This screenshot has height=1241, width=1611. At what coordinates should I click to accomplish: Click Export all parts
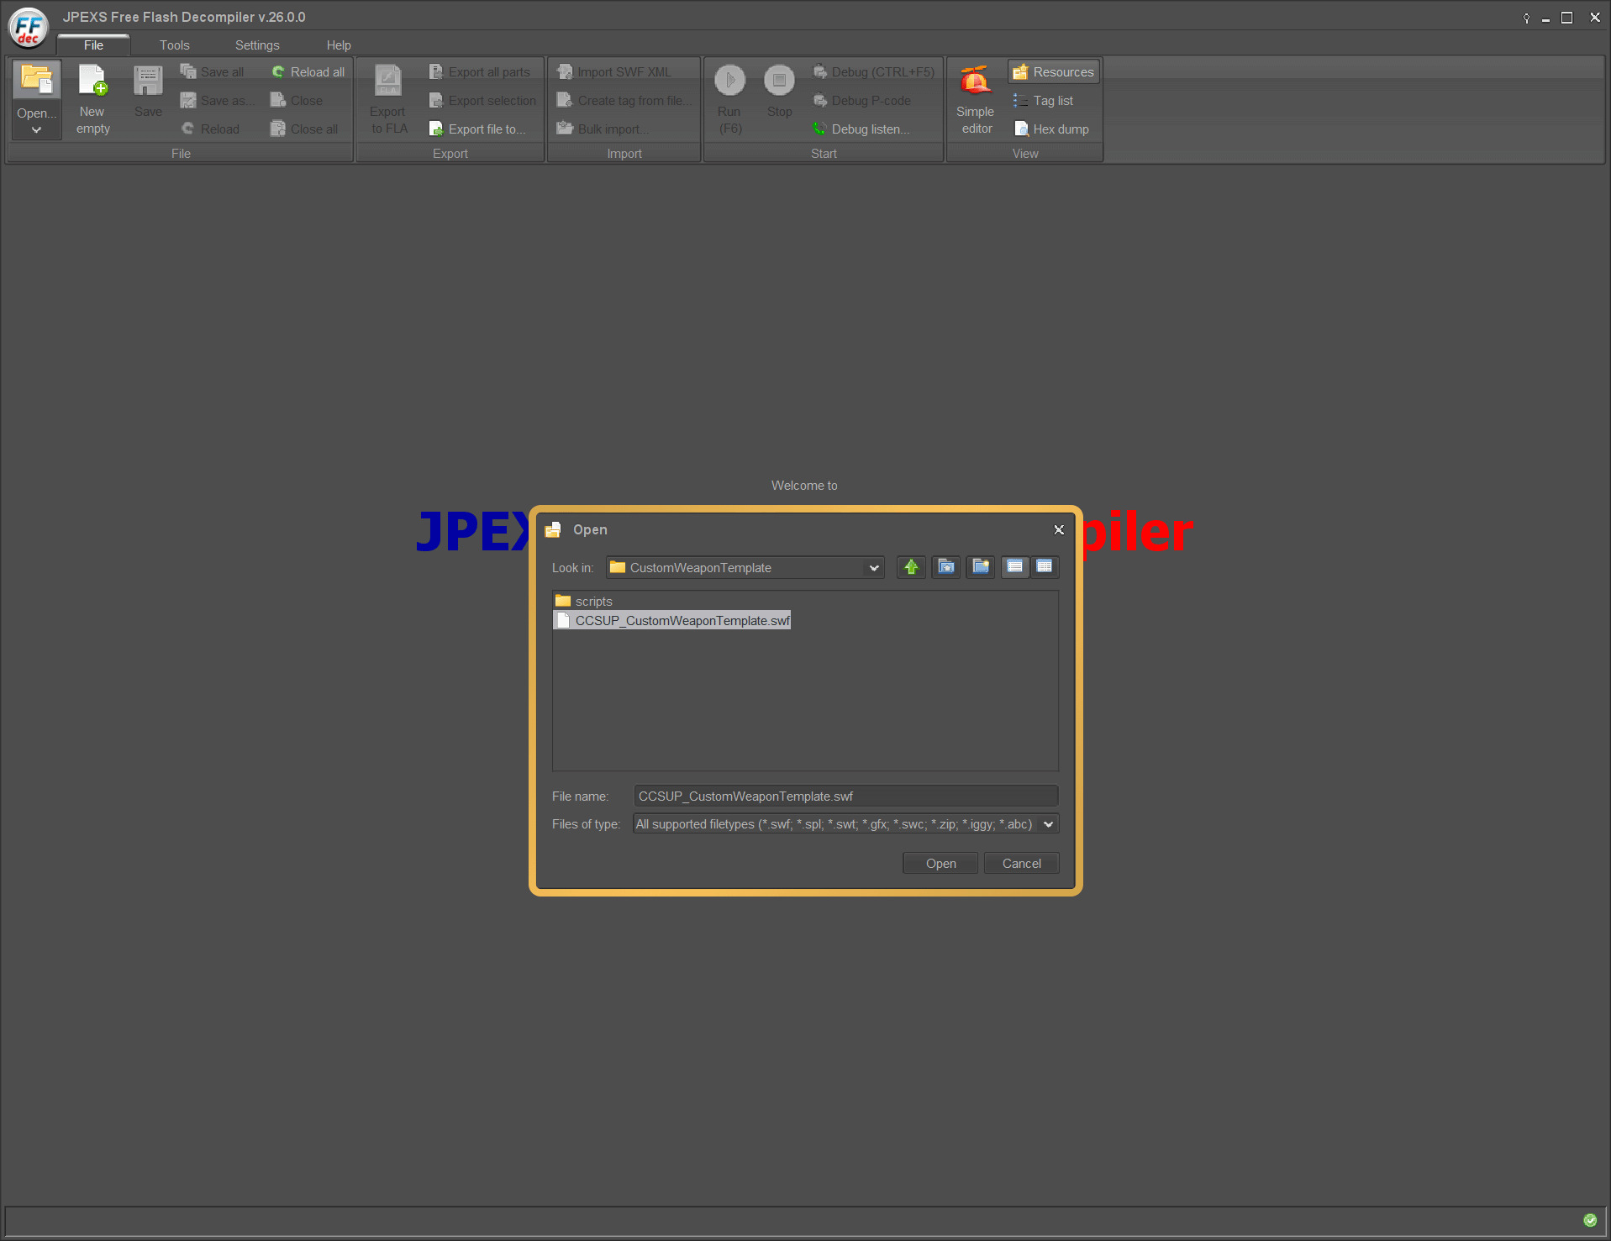pos(480,72)
